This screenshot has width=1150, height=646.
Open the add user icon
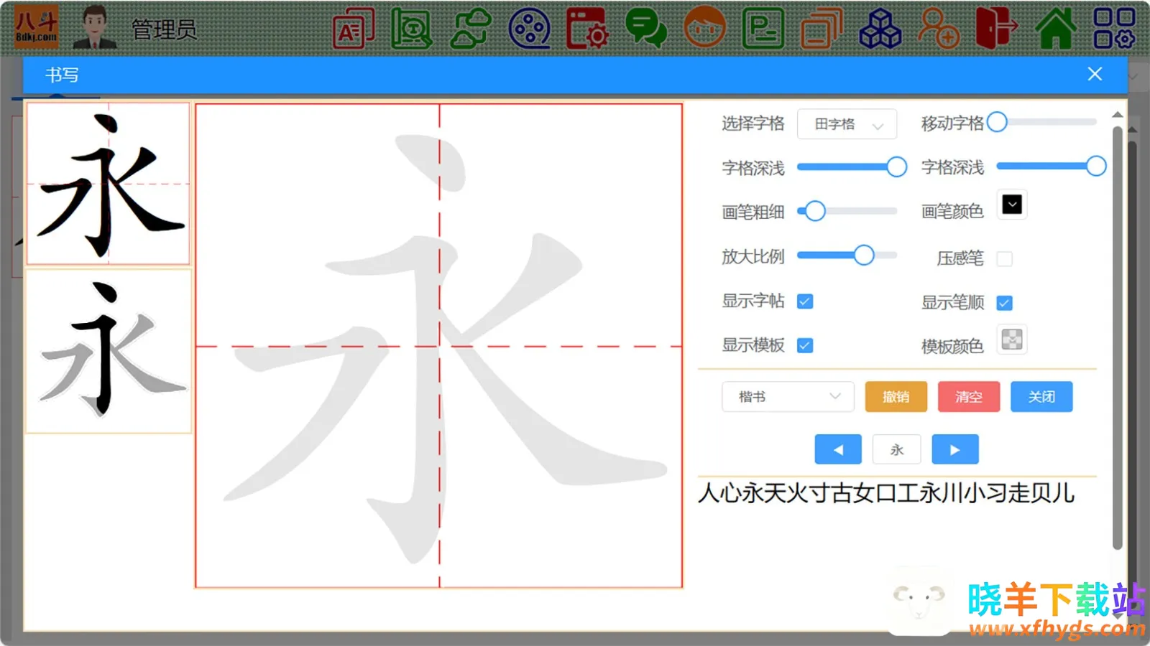pos(938,29)
